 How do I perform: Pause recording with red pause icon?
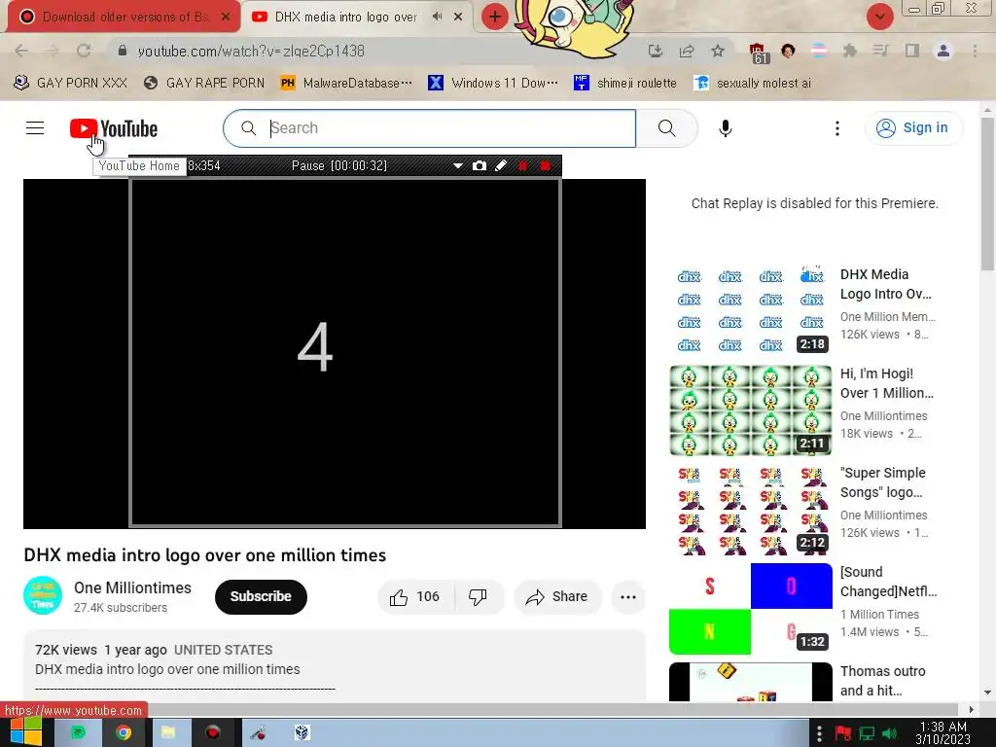point(522,165)
